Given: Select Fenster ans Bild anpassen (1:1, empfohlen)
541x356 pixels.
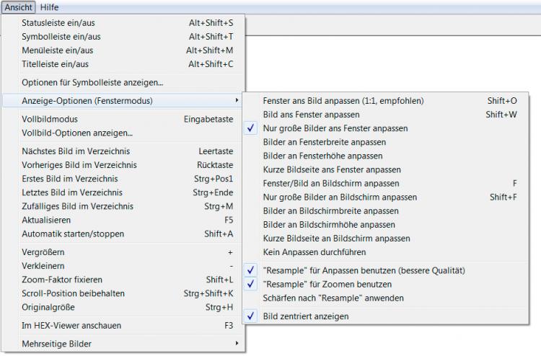Looking at the screenshot, I should click(343, 101).
